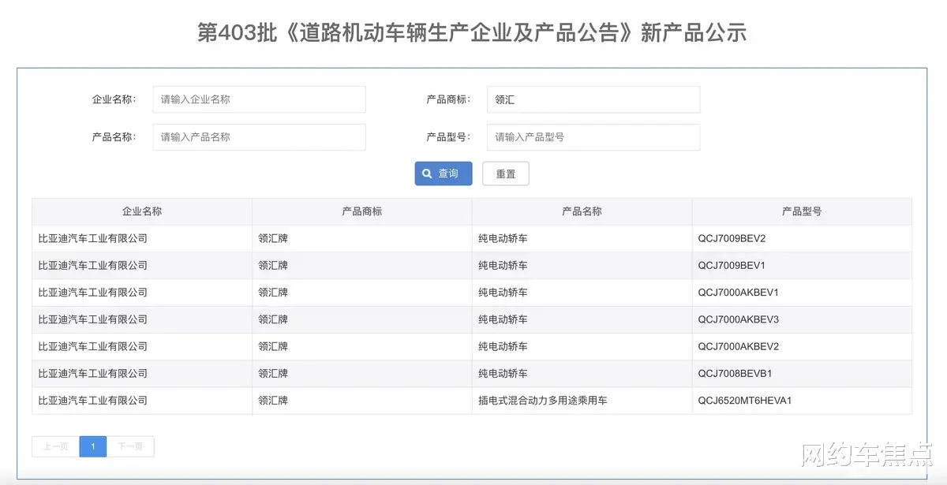Click the 产品商标 column header
This screenshot has height=485, width=947.
click(x=362, y=211)
